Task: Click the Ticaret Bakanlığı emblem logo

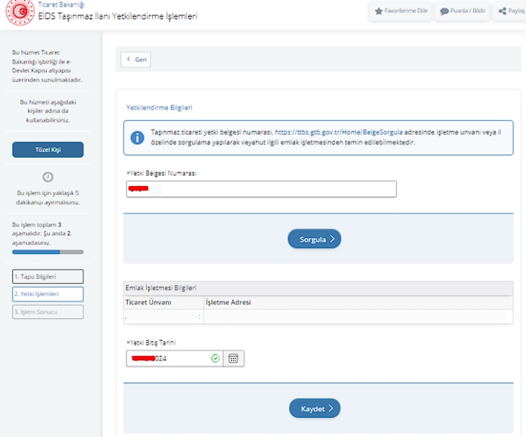Action: click(x=18, y=13)
